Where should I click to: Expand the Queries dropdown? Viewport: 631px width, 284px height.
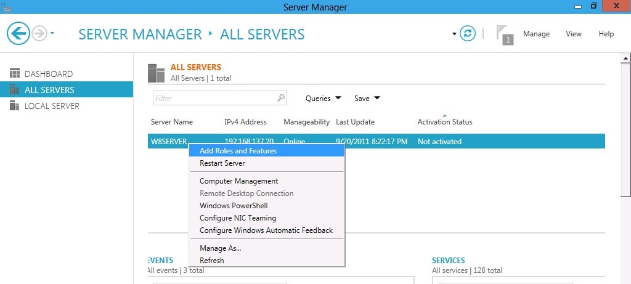[324, 99]
